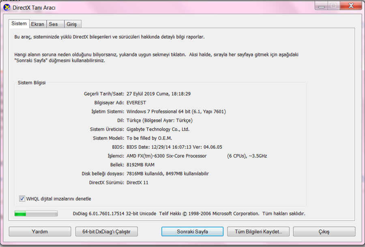The height and width of the screenshot is (247, 365).
Task: Open the Ses tab
Action: click(x=55, y=24)
